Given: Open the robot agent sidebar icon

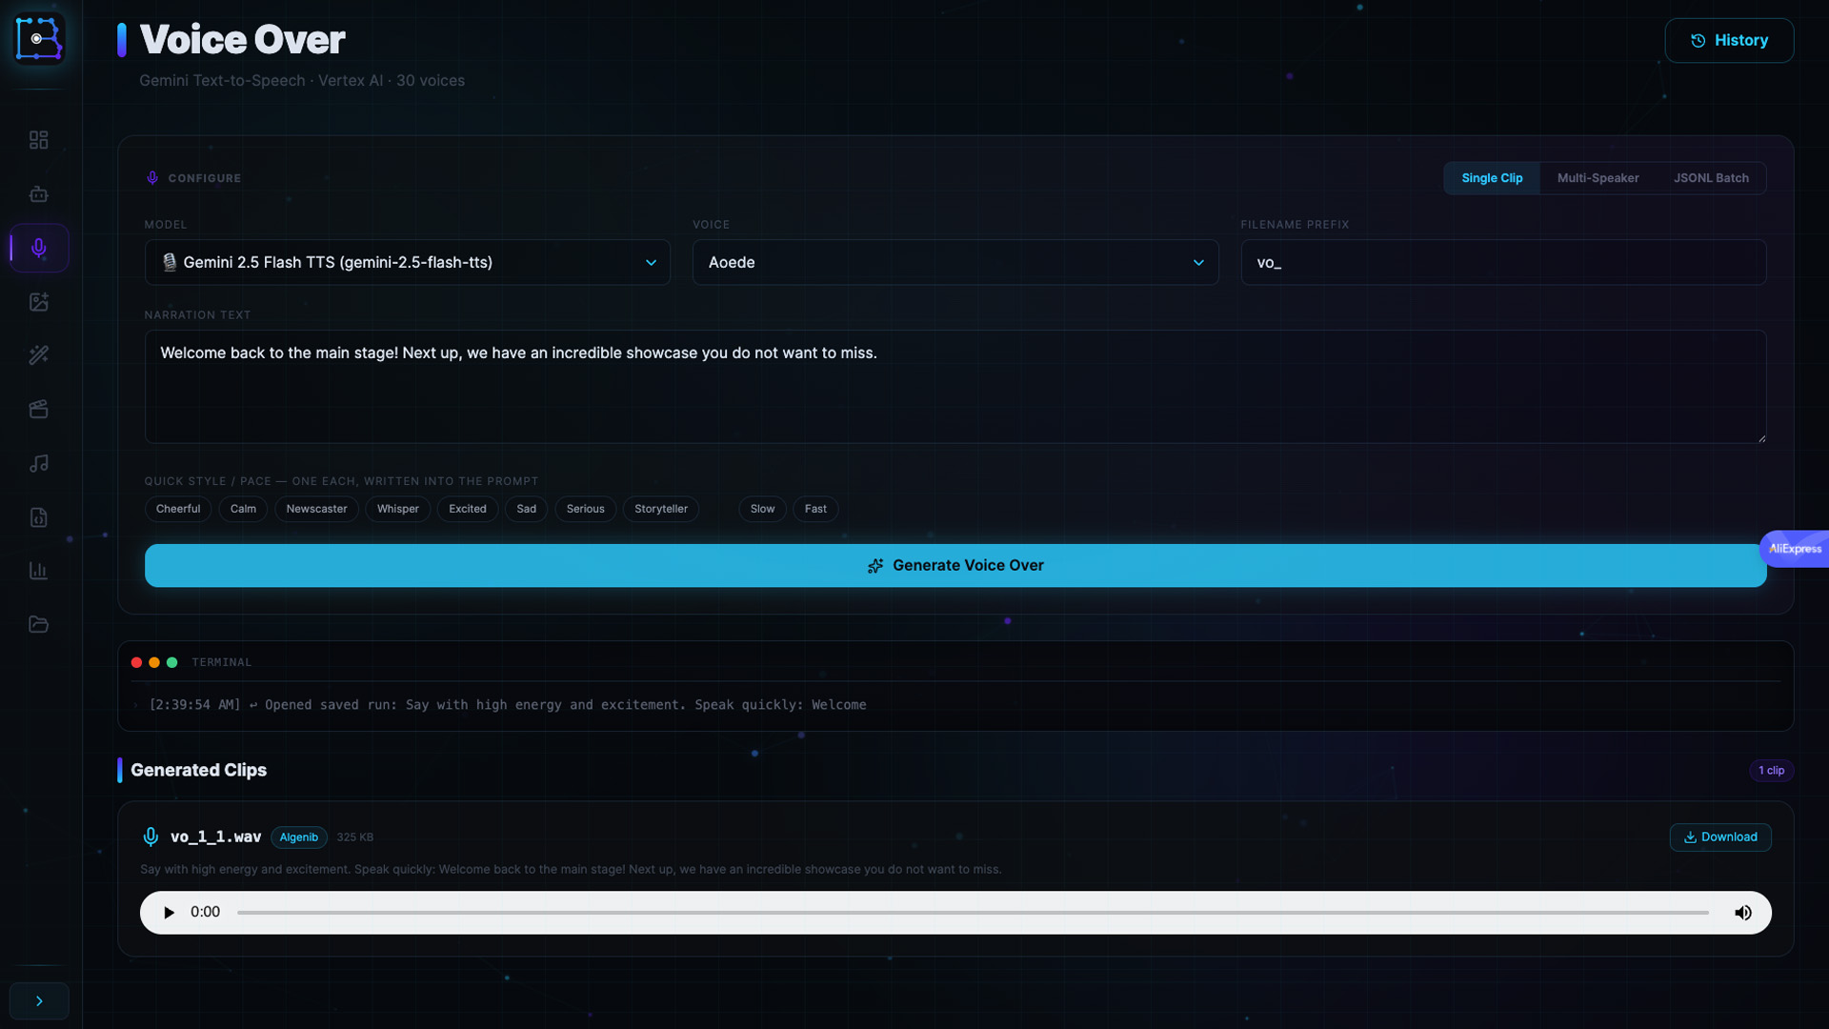Looking at the screenshot, I should pyautogui.click(x=39, y=194).
